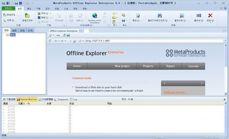Image resolution: width=229 pixels, height=139 pixels.
Task: Click the red X delete icon
Action: pyautogui.click(x=210, y=15)
